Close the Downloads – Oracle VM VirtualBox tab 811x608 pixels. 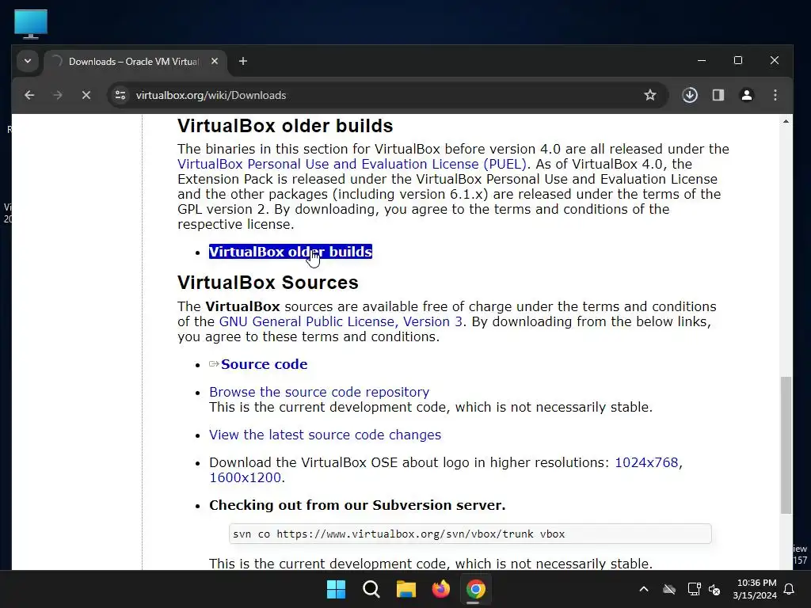[x=215, y=61]
